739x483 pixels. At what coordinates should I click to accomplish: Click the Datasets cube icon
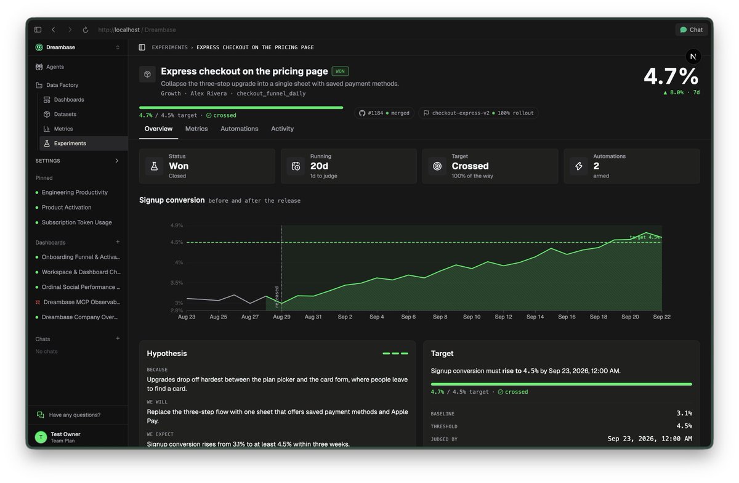[x=47, y=114]
